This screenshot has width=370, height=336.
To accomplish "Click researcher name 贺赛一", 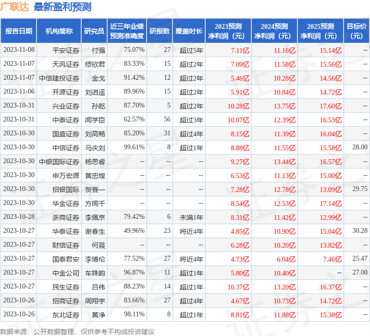I will [95, 189].
